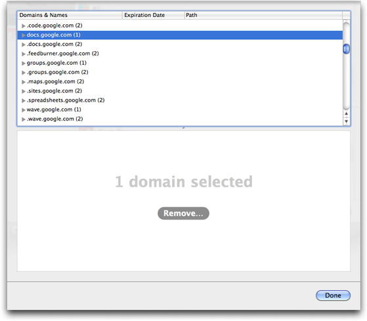Expand the wave.google.com (1) triangle
The image size is (367, 321).
(24, 110)
